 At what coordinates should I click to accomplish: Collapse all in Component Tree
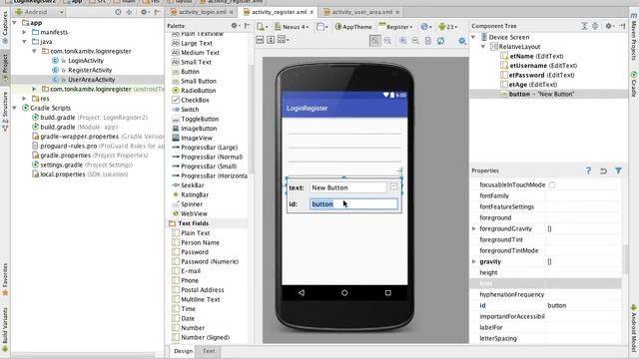point(595,26)
